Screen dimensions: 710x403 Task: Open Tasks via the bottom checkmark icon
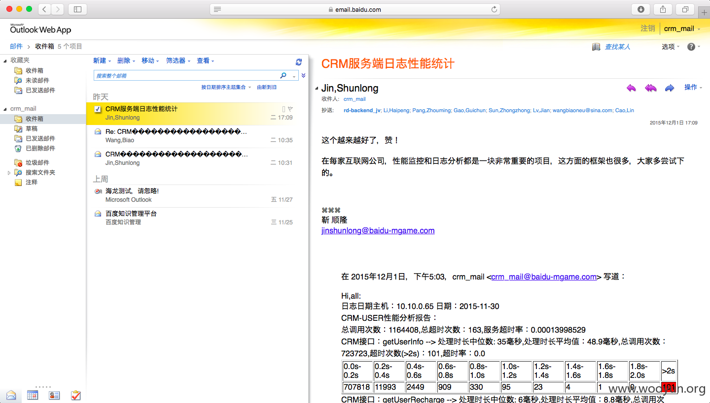pyautogui.click(x=76, y=395)
